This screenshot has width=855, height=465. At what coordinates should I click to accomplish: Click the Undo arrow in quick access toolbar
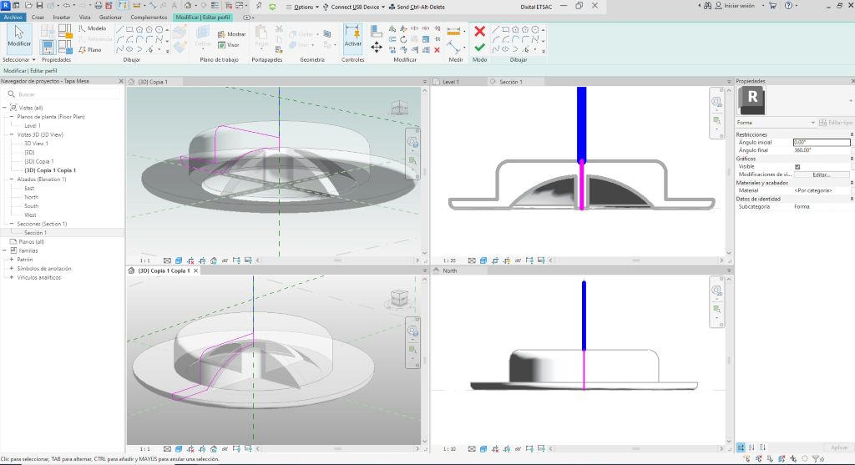[67, 6]
